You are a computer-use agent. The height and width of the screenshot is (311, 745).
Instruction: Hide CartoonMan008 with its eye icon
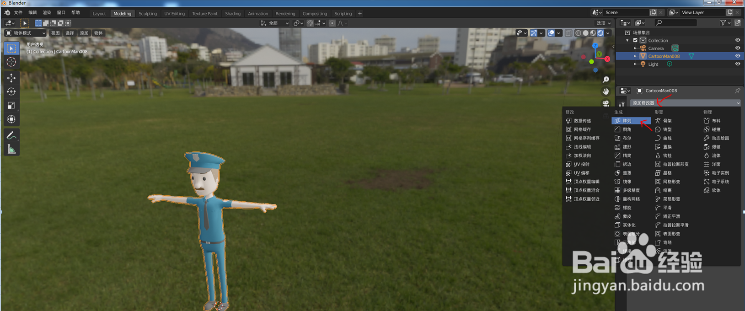pos(737,56)
